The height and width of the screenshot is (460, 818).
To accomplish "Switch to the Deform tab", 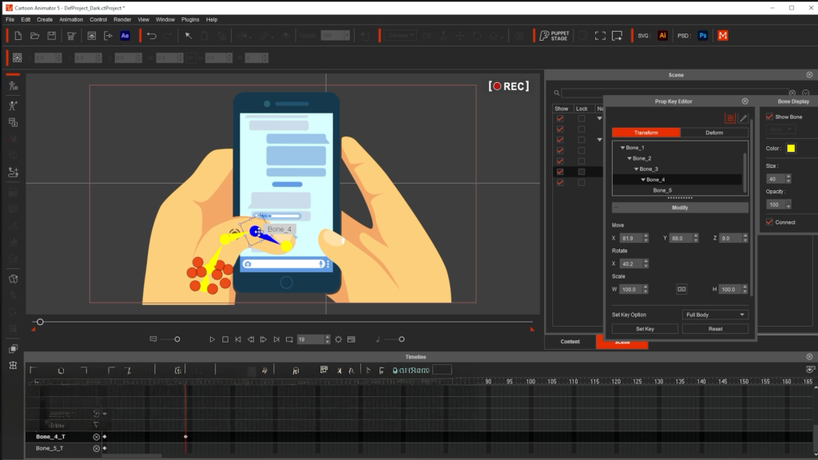I will [714, 133].
